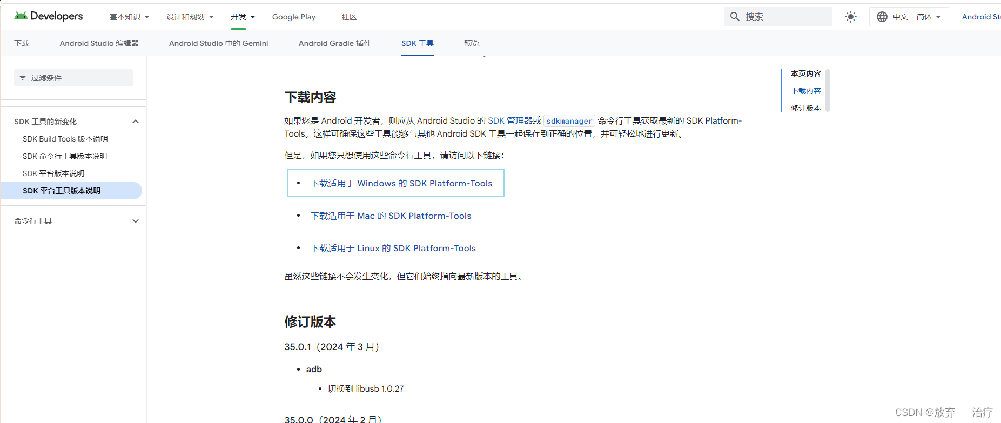Select the SDK 工具 tab
The width and height of the screenshot is (1001, 423).
pos(418,43)
